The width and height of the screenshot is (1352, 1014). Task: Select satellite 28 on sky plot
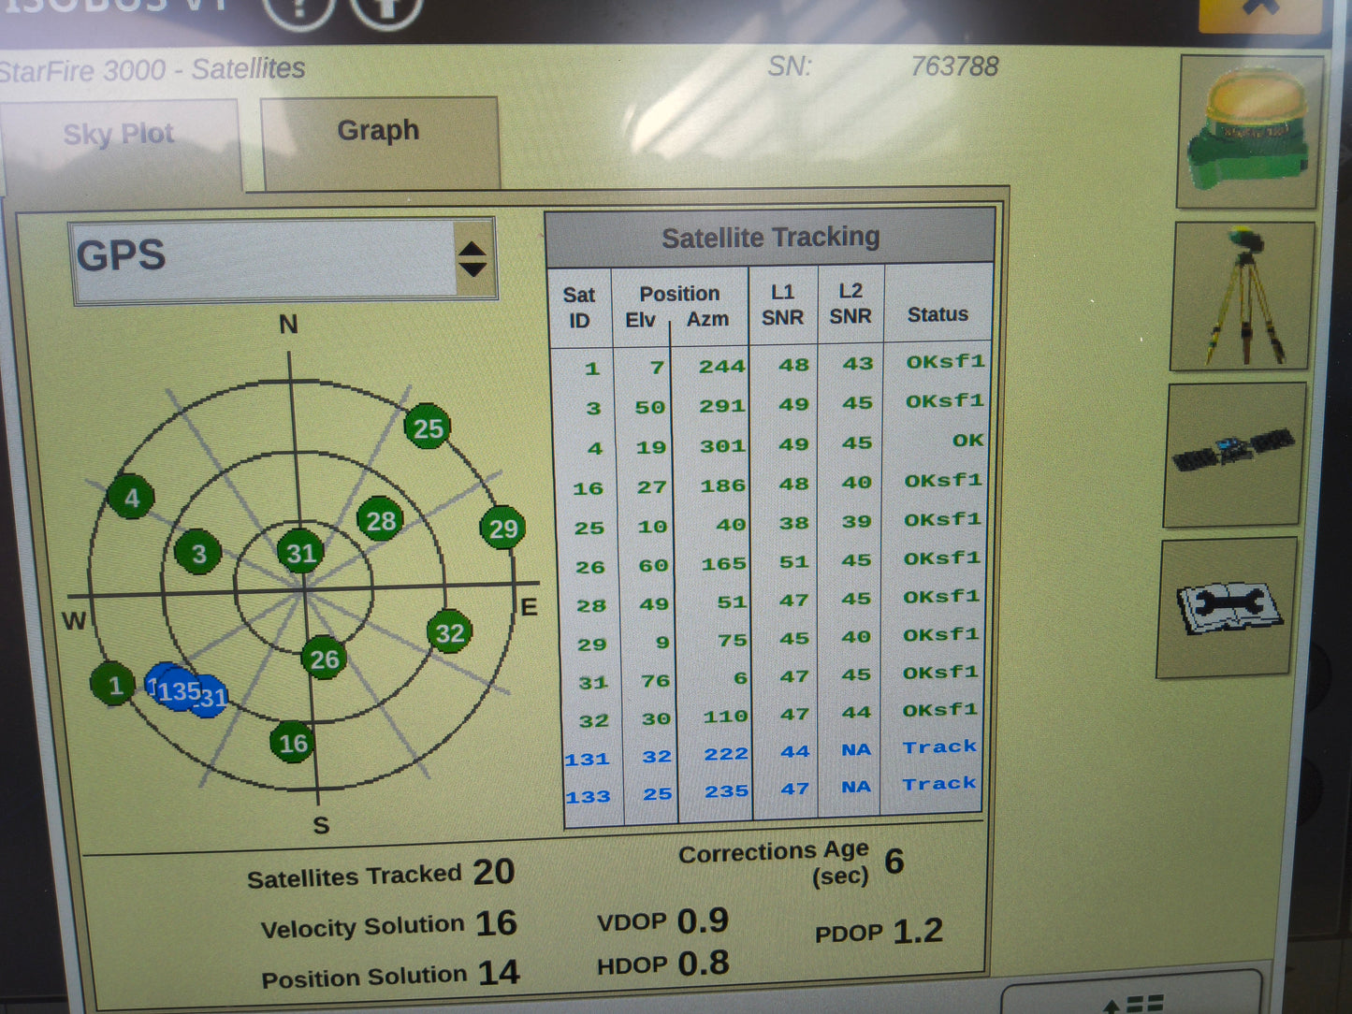coord(381,521)
